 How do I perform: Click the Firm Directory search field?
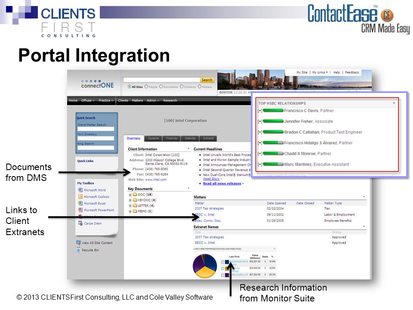[96, 138]
